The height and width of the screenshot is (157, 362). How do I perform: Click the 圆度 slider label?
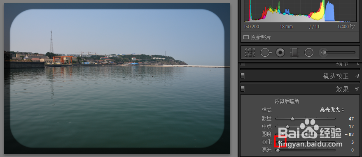[266, 134]
